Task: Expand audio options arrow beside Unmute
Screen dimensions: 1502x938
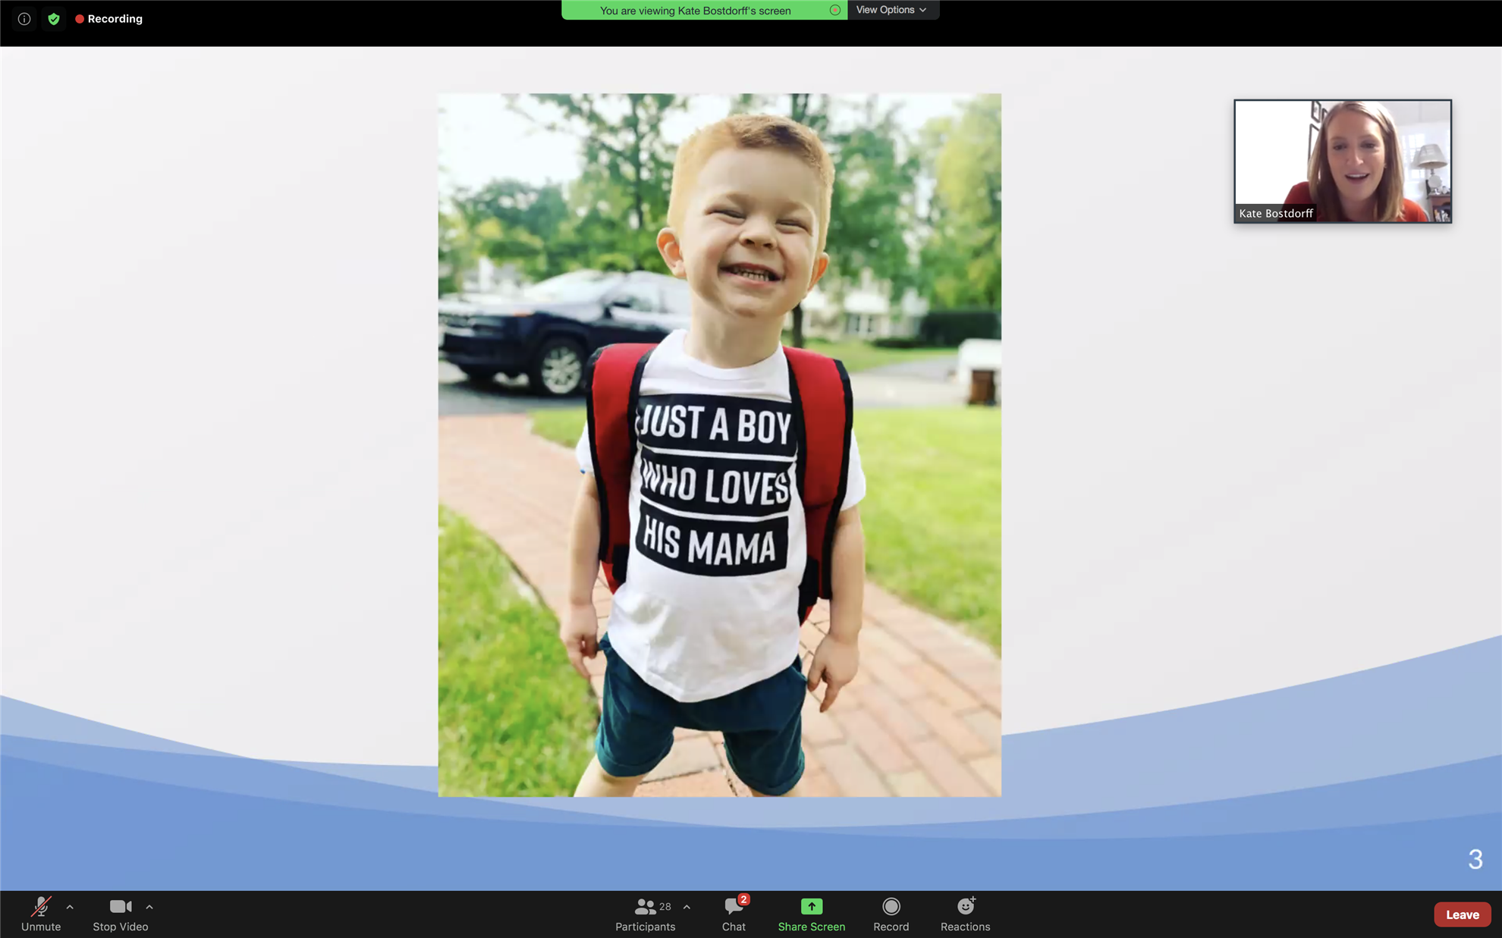Action: (70, 907)
